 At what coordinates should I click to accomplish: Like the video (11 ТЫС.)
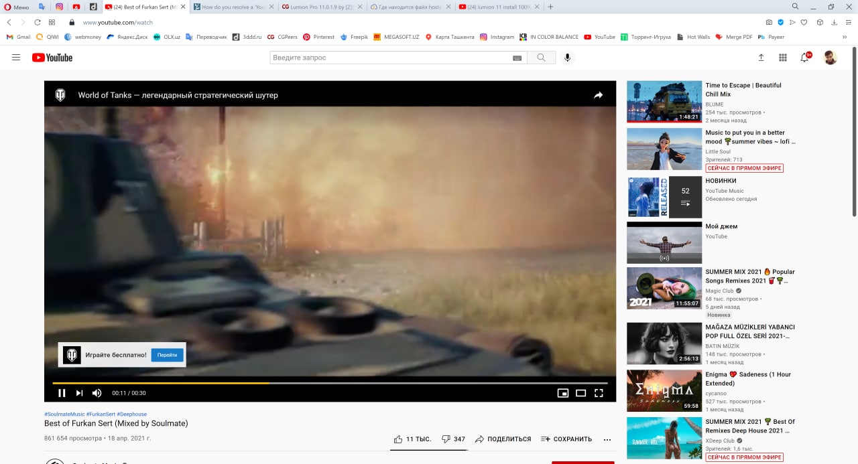coord(412,439)
